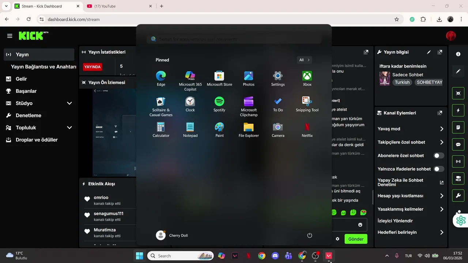The image size is (468, 263).
Task: Toggle Kick hamburger menu
Action: [x=10, y=36]
